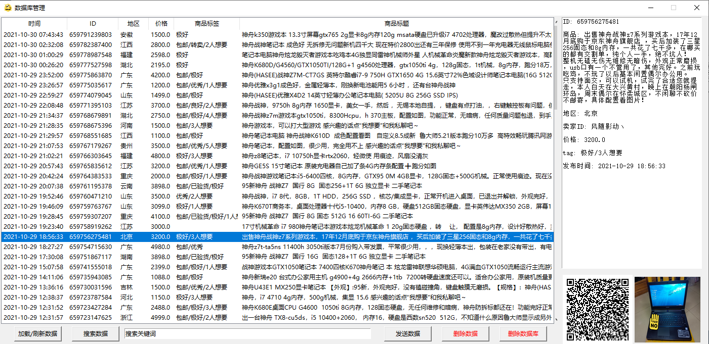This screenshot has width=709, height=344.
Task: Select row with ID 659759307207
Action: click(277, 217)
